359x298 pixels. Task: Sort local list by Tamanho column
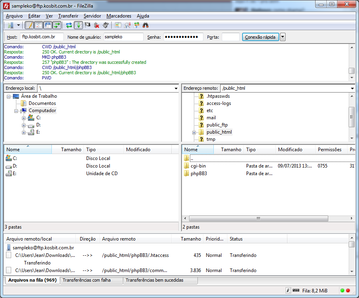67,150
